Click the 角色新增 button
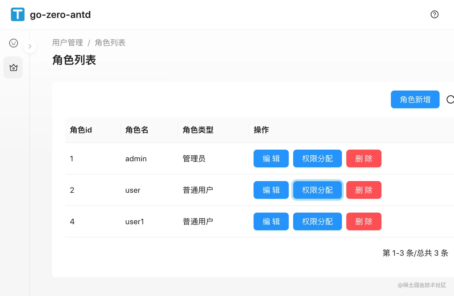 tap(415, 99)
